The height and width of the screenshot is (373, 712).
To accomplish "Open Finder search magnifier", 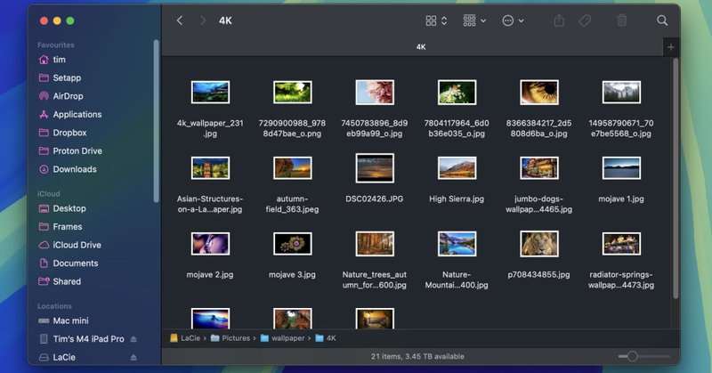I will 662,20.
